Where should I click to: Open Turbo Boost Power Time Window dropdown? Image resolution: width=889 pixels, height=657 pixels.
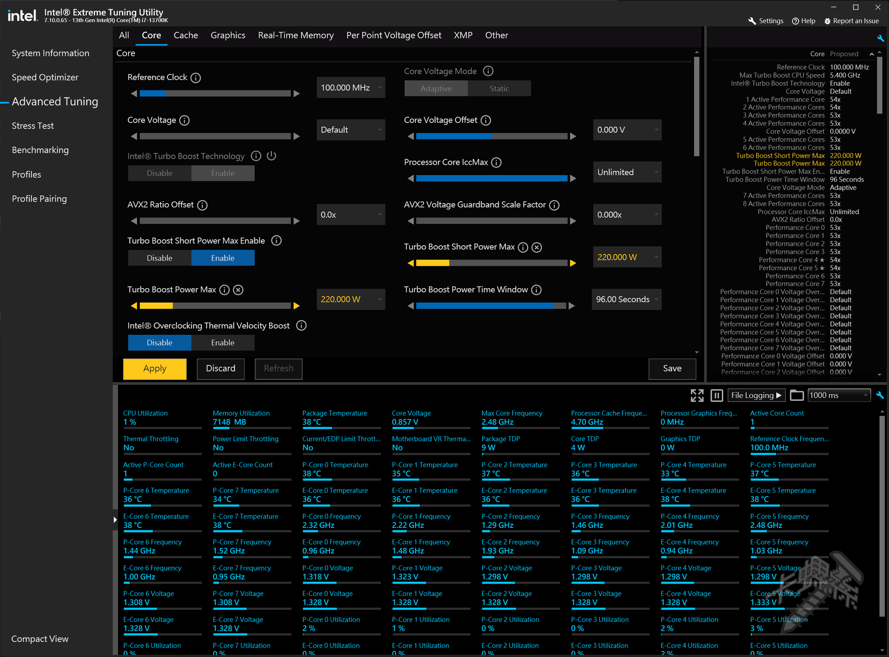click(626, 299)
